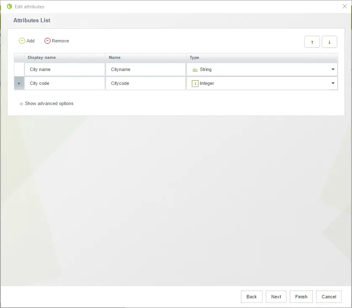
Task: Move selected attribute down with arrow button
Action: click(x=329, y=42)
